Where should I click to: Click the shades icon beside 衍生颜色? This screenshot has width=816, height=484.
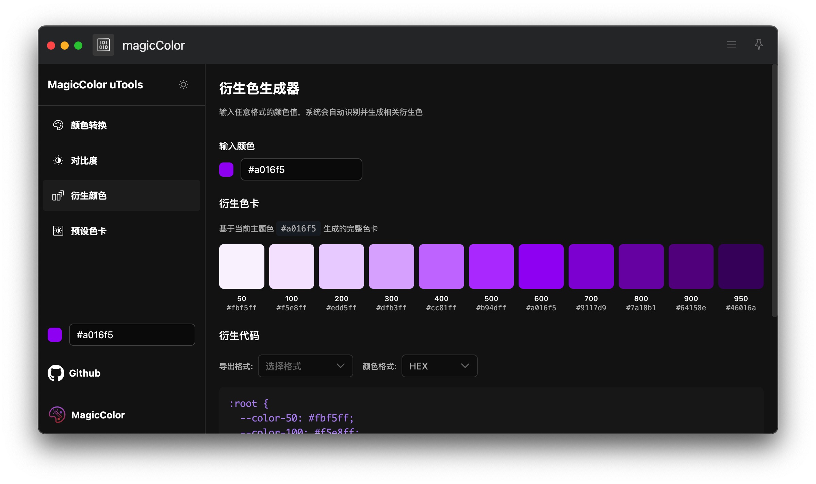(x=58, y=196)
